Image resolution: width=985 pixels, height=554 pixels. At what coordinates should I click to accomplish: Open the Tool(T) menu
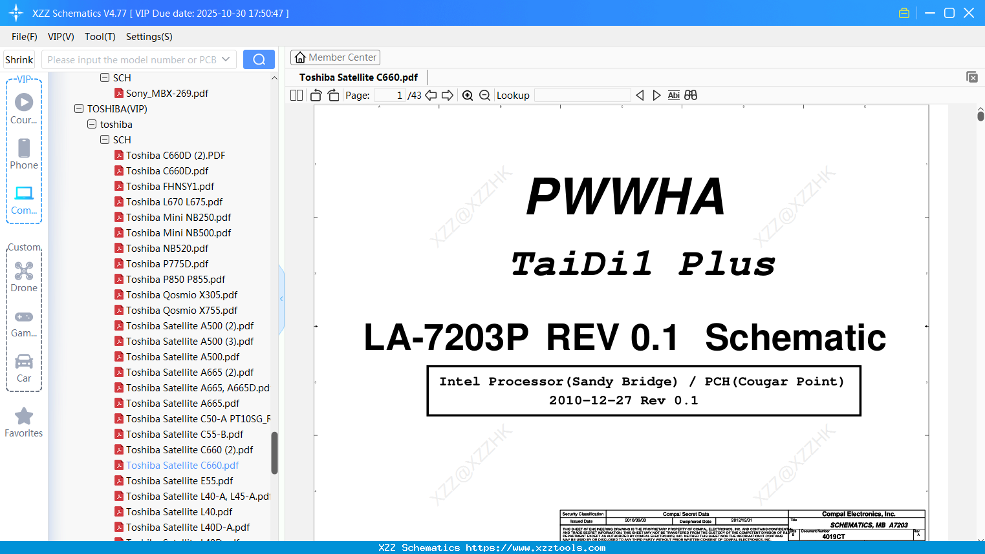pos(100,37)
